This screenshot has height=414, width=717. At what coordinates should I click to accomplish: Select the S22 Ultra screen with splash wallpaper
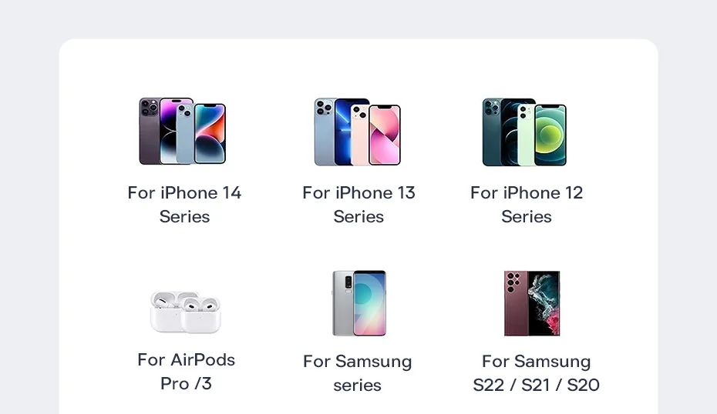(544, 303)
